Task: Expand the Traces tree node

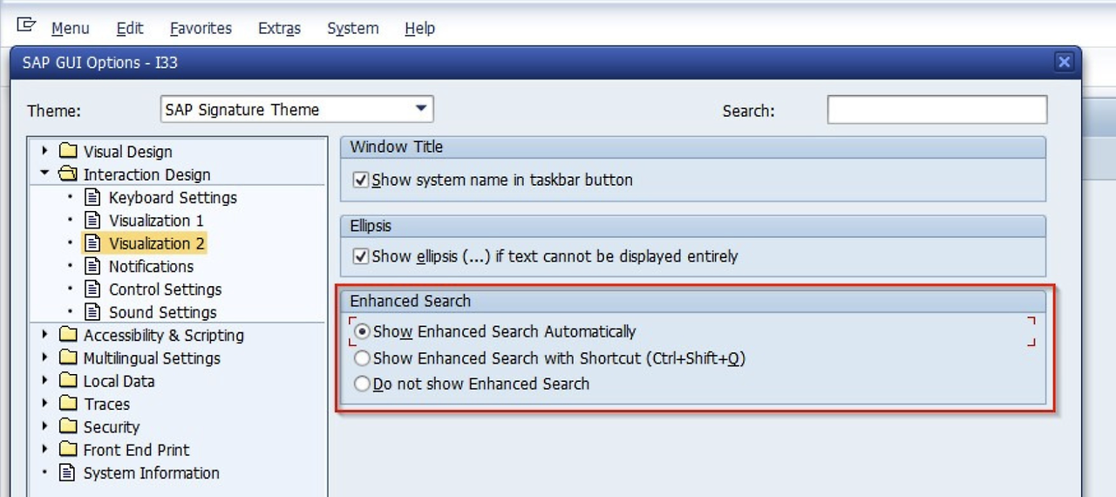Action: click(45, 404)
